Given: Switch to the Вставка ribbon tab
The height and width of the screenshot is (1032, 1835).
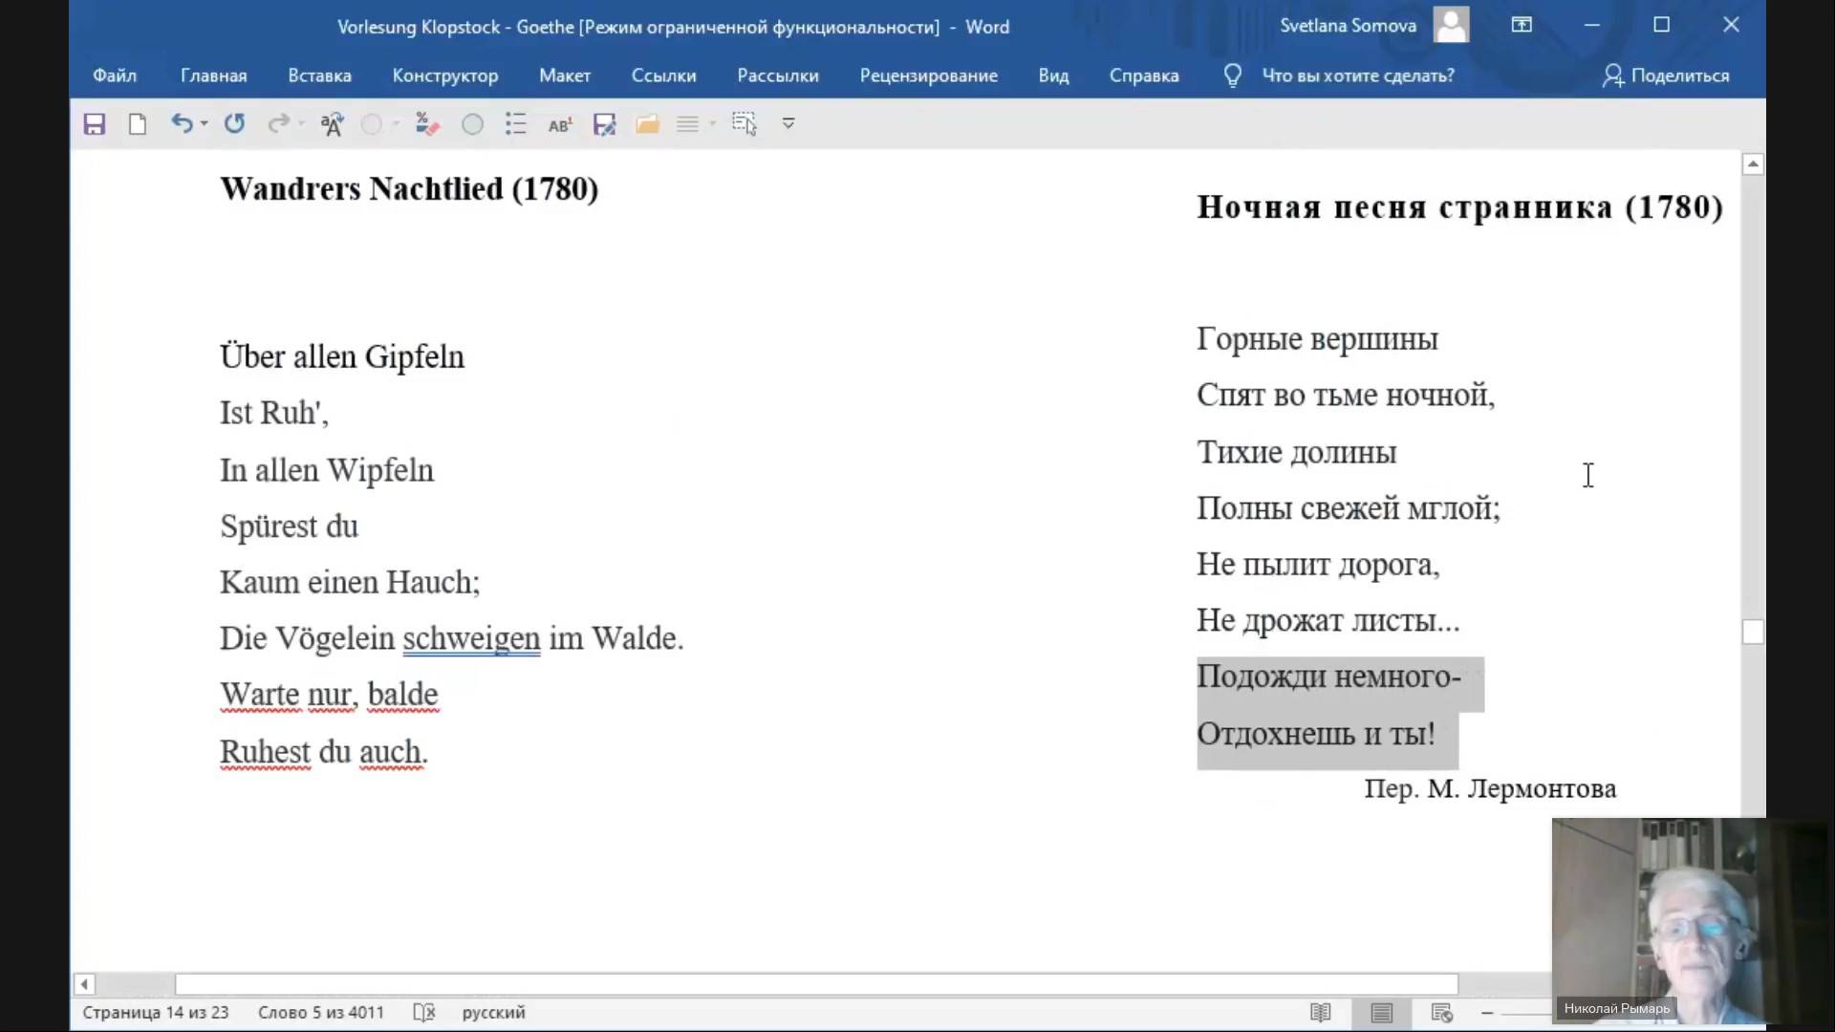Looking at the screenshot, I should click(318, 75).
